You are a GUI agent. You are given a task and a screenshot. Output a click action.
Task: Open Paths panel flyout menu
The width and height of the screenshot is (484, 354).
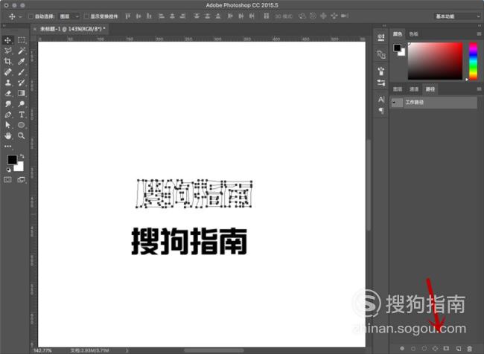[479, 89]
